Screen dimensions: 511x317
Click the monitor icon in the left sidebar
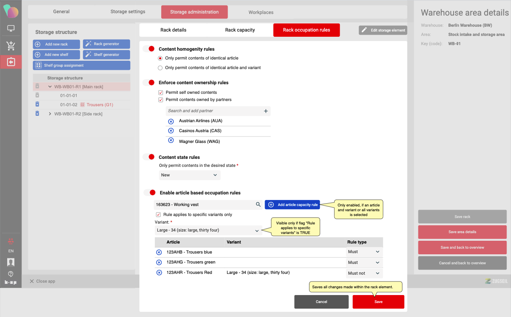(x=11, y=29)
